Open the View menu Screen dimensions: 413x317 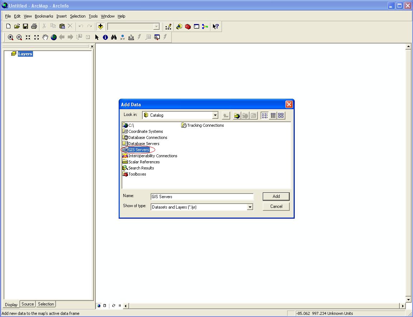pyautogui.click(x=28, y=16)
